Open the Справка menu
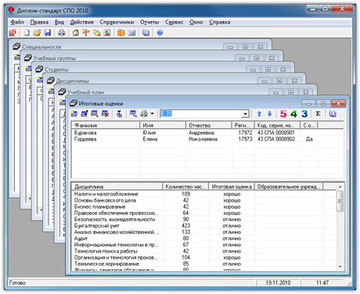 (x=219, y=22)
